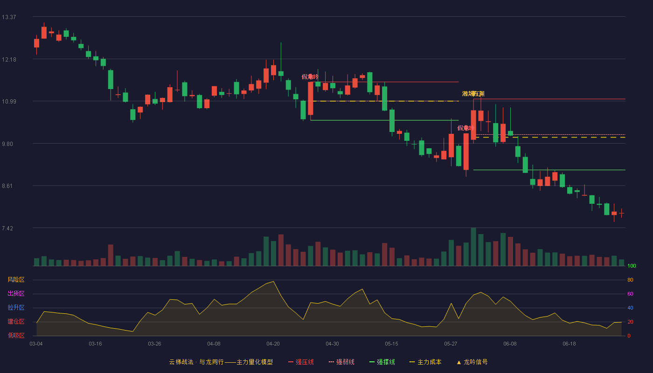Click the 拉升区 zone label
Screen dimensions: 653x373
click(x=16, y=308)
